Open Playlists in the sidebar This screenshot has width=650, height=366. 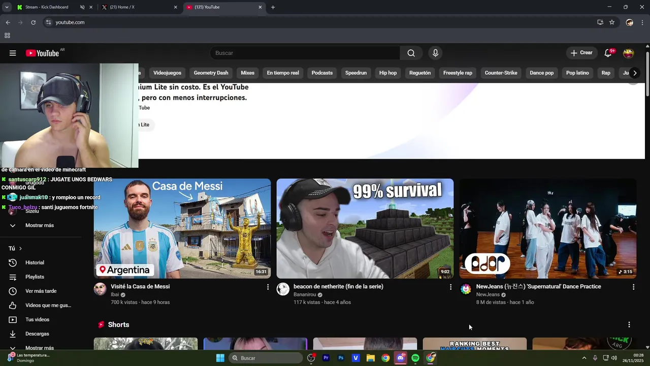(x=35, y=277)
